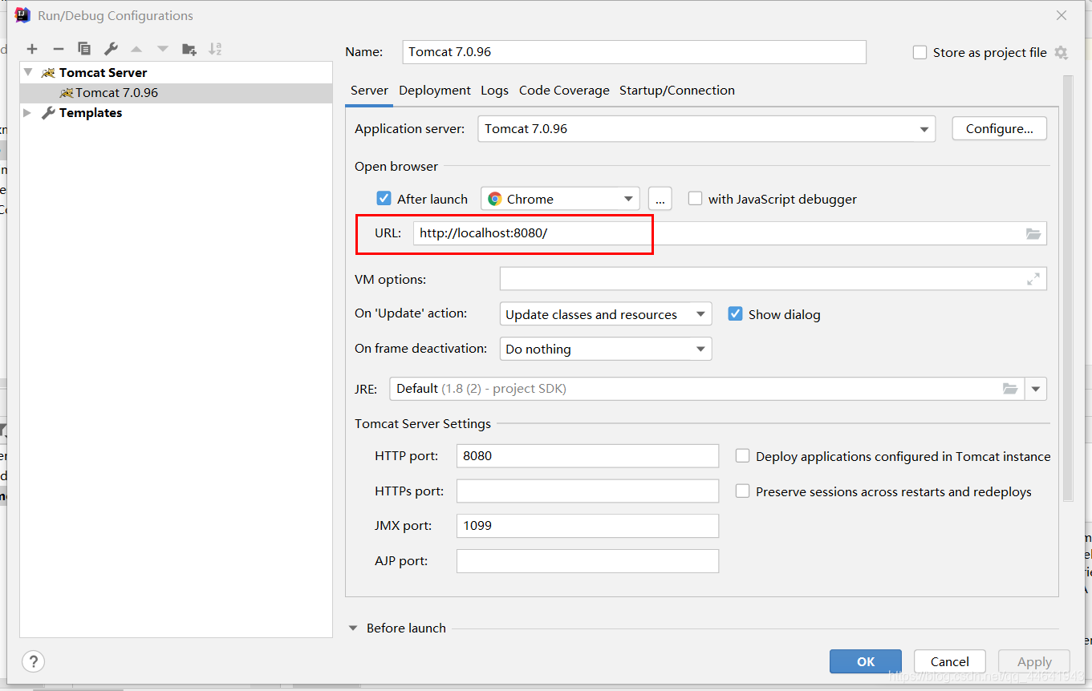Click the IntelliJ icon in title bar
This screenshot has width=1092, height=691.
click(22, 15)
